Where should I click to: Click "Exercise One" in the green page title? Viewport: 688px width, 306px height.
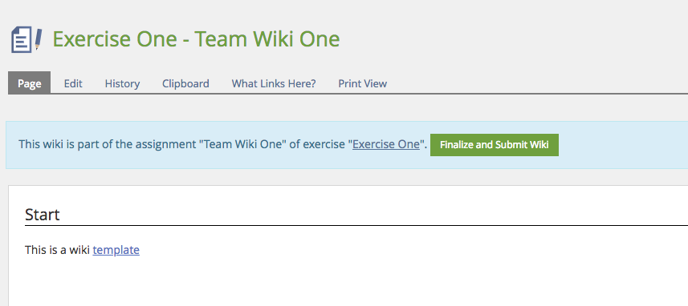tap(115, 39)
